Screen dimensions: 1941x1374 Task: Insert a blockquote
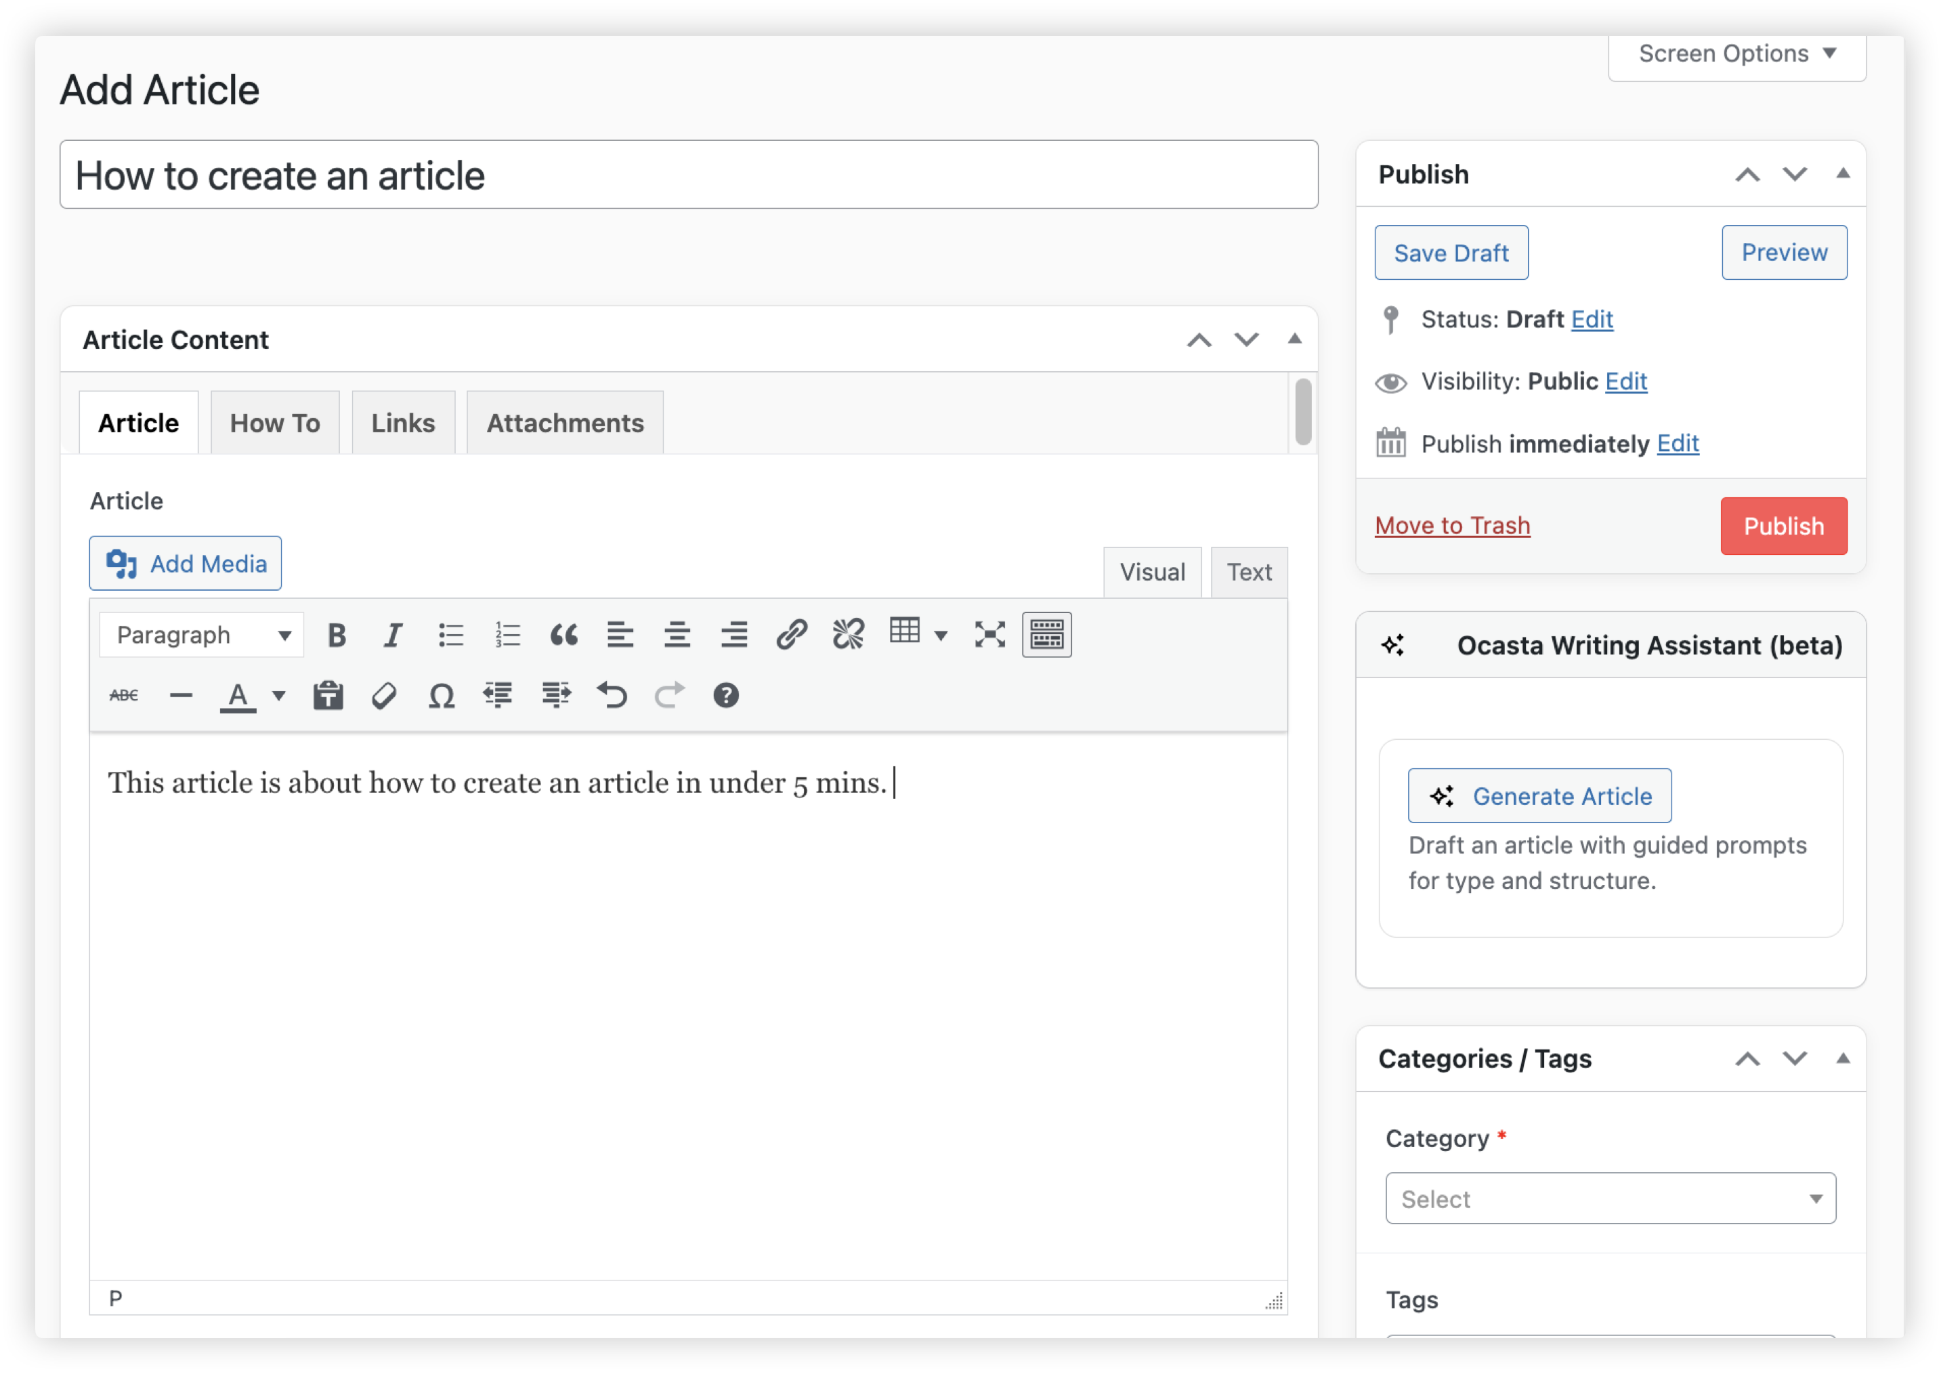[x=564, y=635]
